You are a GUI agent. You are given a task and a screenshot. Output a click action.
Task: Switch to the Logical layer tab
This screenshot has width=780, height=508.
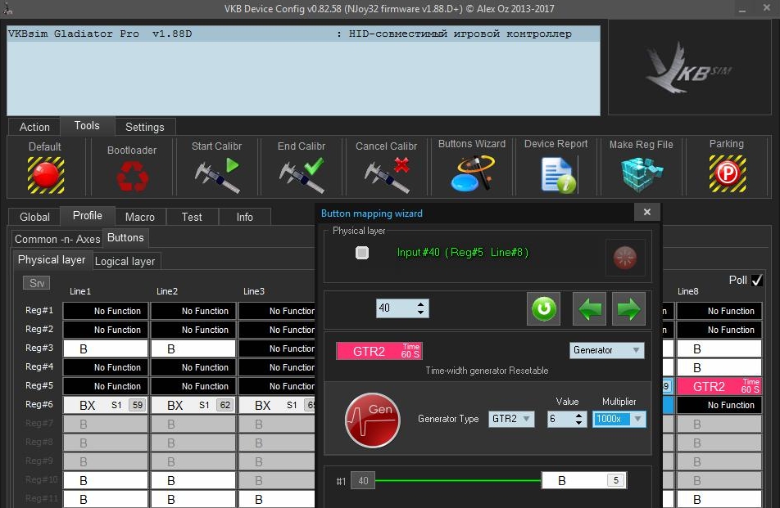click(125, 261)
